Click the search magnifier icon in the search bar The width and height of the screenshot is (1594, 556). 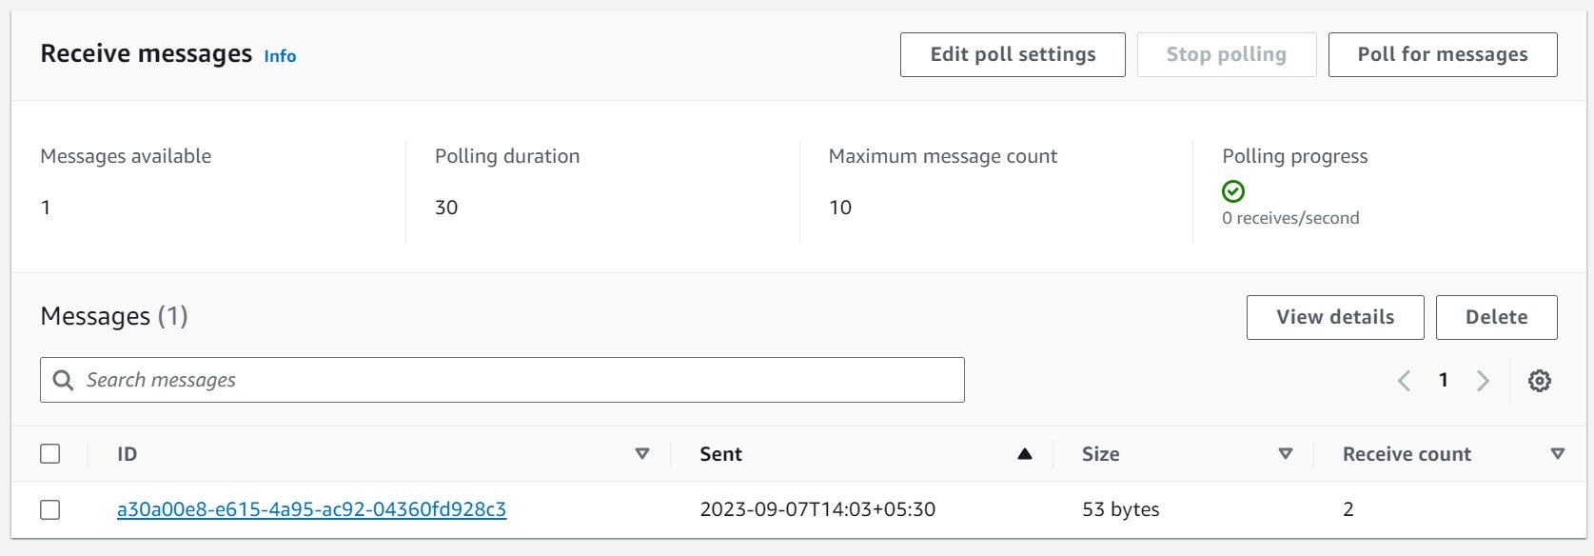coord(63,380)
